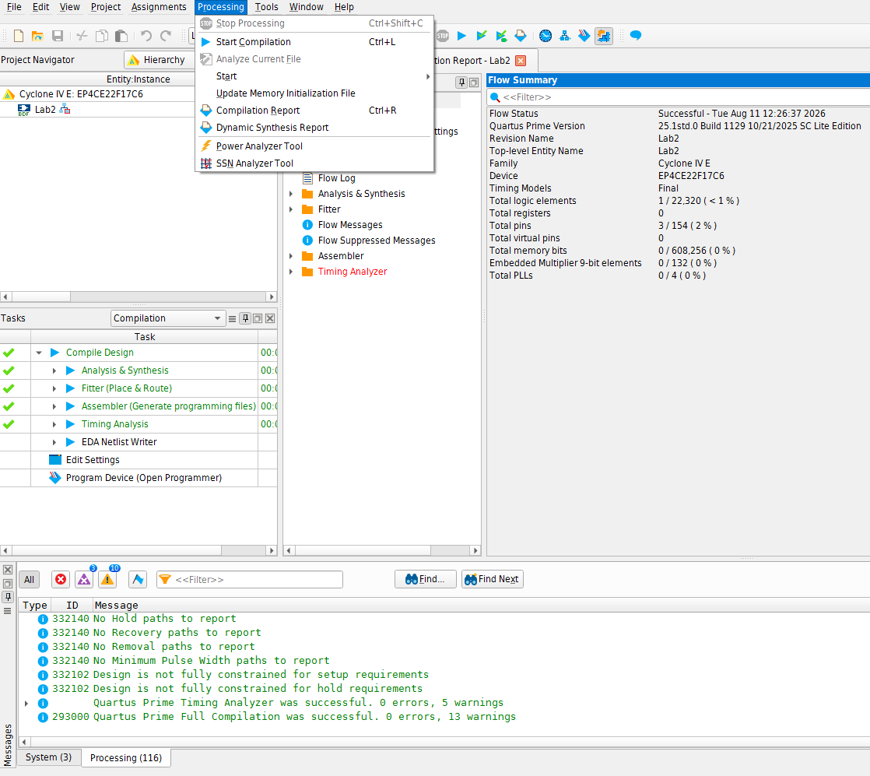This screenshot has width=870, height=776.
Task: Select Start Compilation menu entry
Action: click(x=314, y=41)
